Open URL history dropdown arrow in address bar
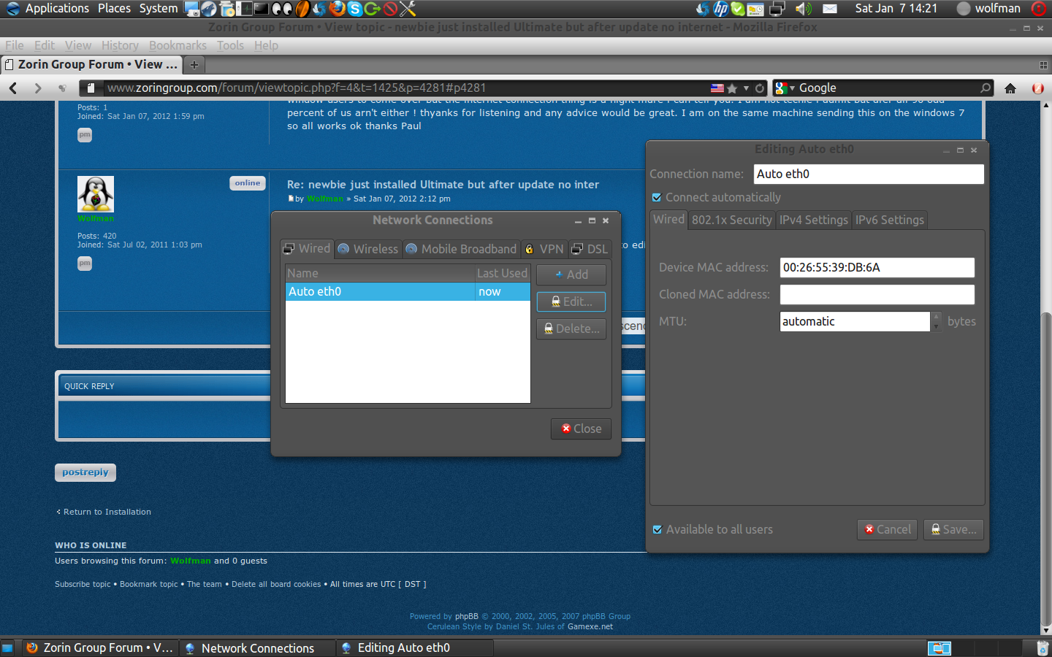Viewport: 1052px width, 657px height. [x=746, y=88]
